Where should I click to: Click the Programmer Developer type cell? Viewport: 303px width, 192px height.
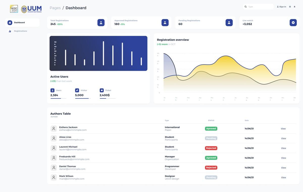pyautogui.click(x=172, y=168)
